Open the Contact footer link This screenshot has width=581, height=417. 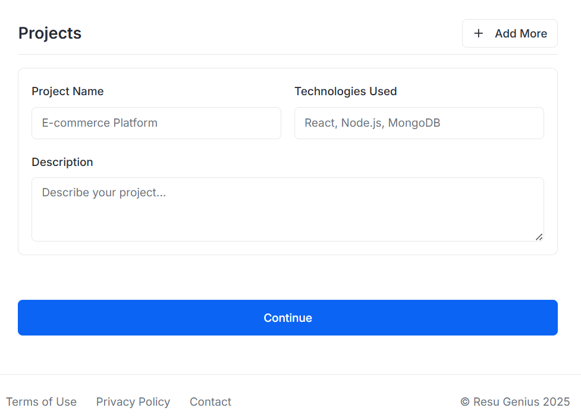coord(211,402)
